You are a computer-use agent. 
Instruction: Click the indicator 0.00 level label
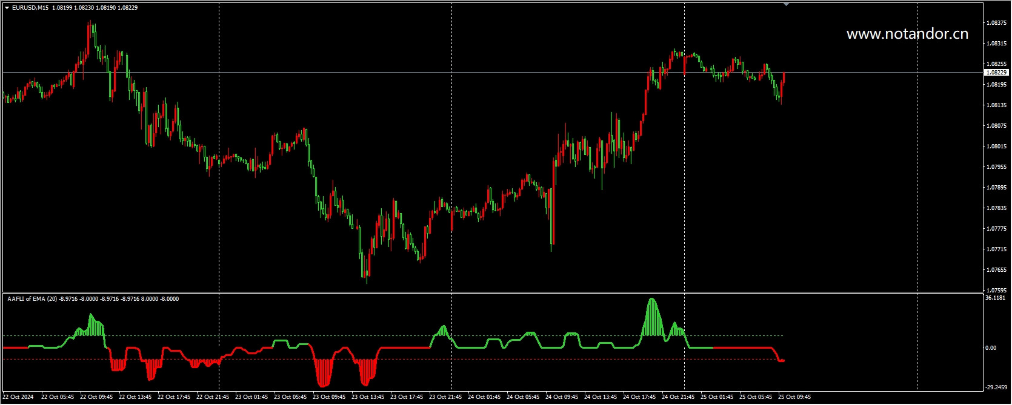tap(991, 348)
